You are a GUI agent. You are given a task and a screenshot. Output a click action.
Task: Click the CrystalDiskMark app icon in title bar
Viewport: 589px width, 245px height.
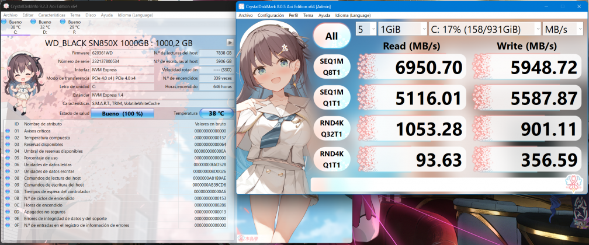[241, 6]
